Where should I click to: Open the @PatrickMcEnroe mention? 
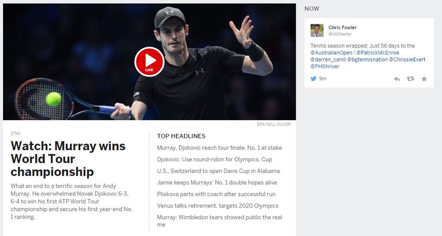(x=378, y=53)
